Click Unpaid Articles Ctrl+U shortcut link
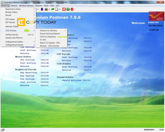The height and width of the screenshot is (132, 165). [x=76, y=80]
